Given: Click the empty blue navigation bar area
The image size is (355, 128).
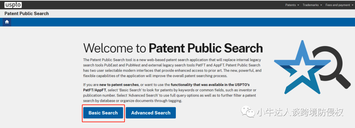Looking at the screenshot, I should pyautogui.click(x=181, y=22).
